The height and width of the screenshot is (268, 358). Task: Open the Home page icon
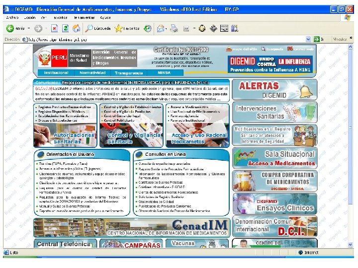(x=76, y=28)
